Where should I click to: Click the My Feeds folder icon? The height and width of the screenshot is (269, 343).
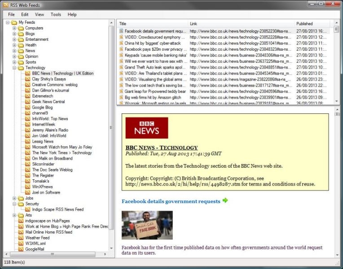[14, 22]
